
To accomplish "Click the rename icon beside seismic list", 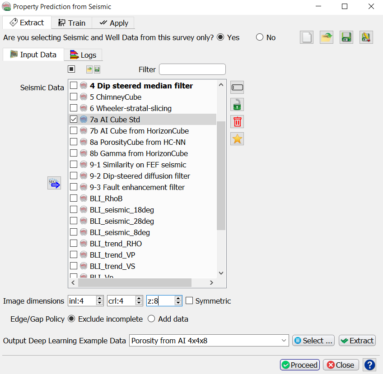I will pyautogui.click(x=237, y=87).
